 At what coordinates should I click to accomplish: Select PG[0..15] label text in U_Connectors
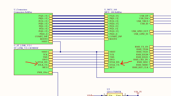click(43, 31)
